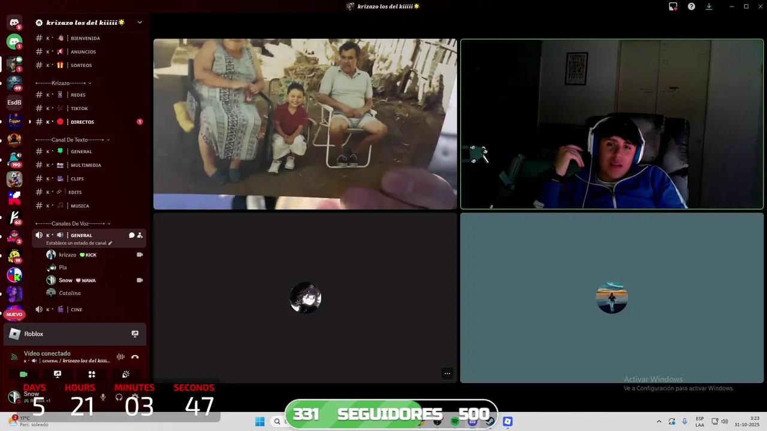The image size is (767, 431).
Task: Open chat for General voice channel
Action: point(131,235)
